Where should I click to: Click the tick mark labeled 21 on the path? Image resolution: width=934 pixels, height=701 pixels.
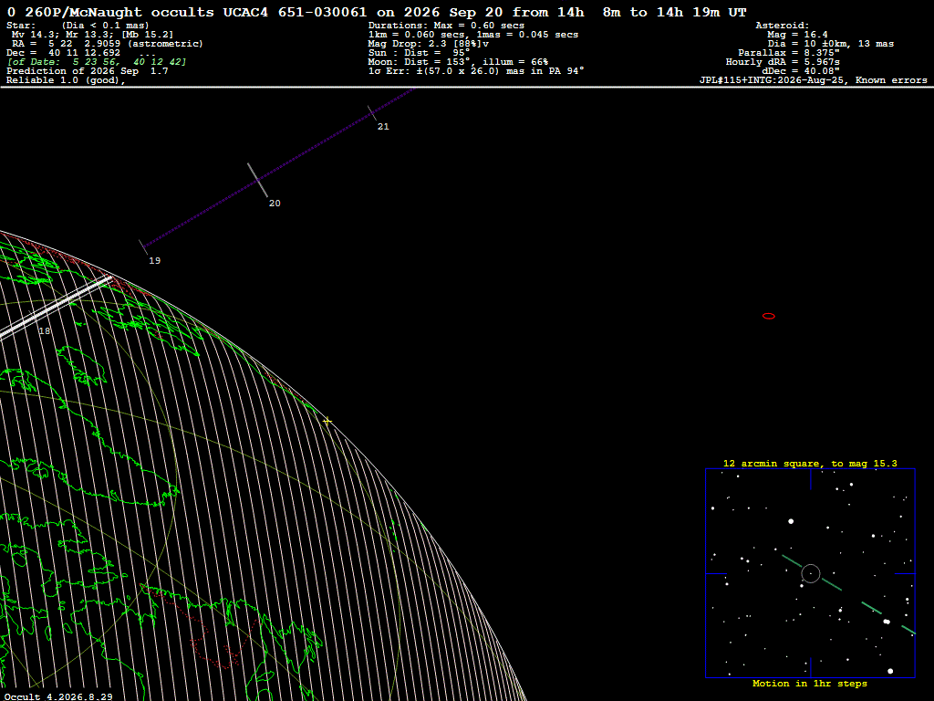pyautogui.click(x=372, y=112)
